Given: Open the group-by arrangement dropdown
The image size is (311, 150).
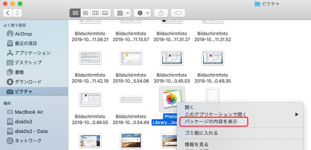Looking at the screenshot, I should coord(122,13).
